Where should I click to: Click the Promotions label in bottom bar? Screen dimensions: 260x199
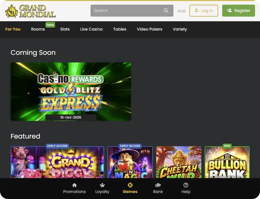74,191
